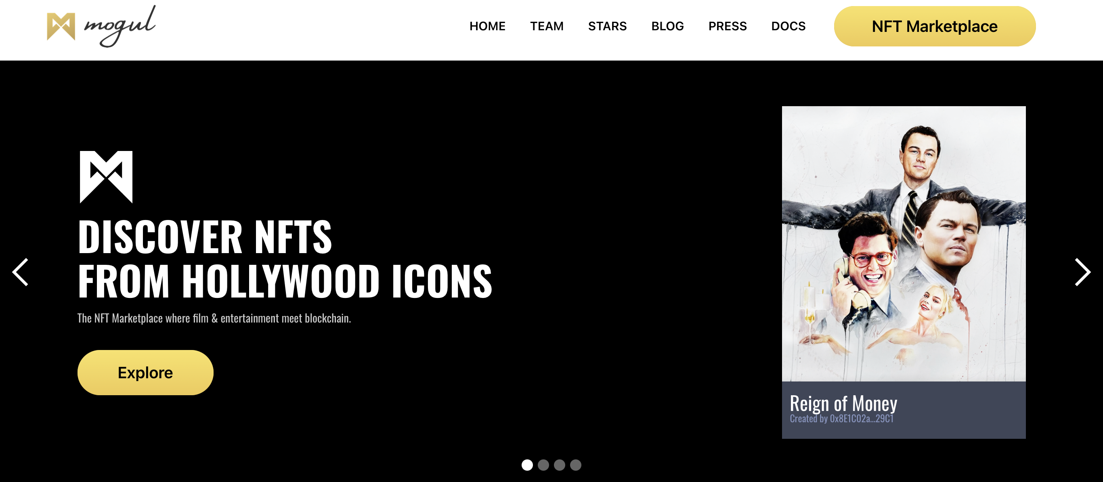Select the first carousel dot
This screenshot has width=1103, height=482.
tap(527, 465)
